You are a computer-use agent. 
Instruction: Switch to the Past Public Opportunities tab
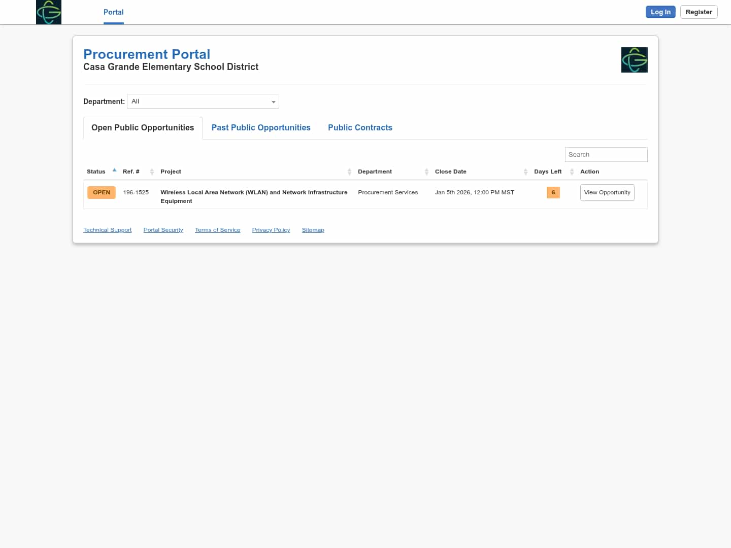pos(261,127)
